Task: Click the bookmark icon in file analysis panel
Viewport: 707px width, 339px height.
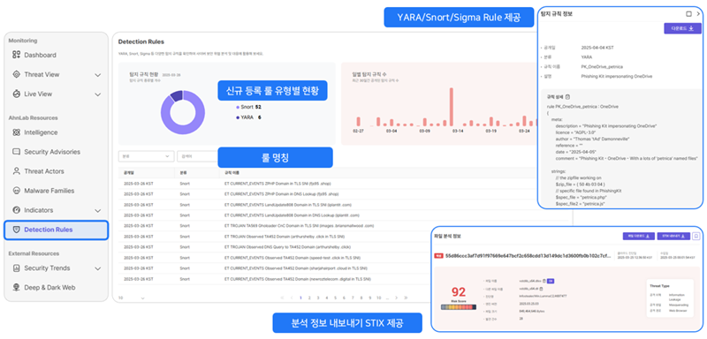Action: point(696,236)
